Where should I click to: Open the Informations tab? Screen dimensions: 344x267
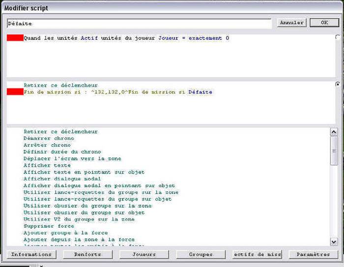(x=31, y=254)
